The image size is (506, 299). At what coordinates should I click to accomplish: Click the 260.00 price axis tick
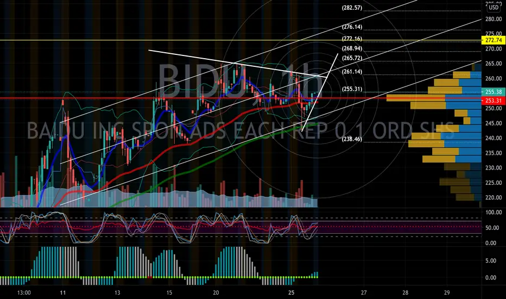(x=494, y=78)
